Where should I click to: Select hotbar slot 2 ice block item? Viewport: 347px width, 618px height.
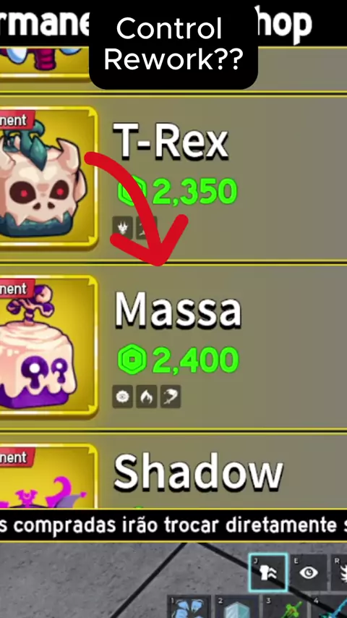[236, 607]
